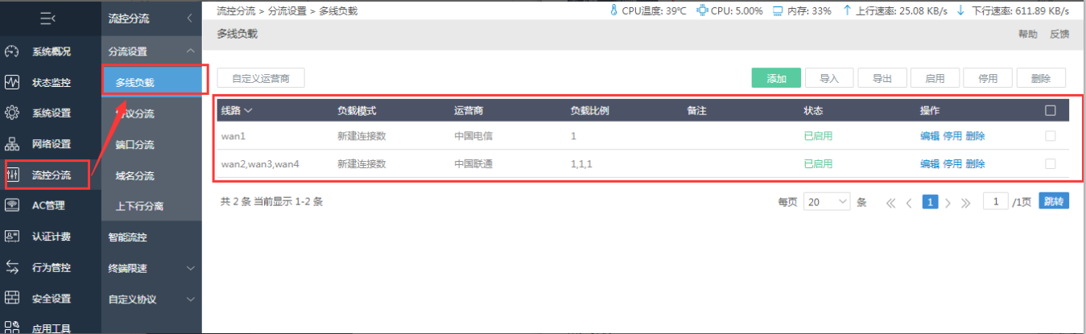Click the page number input field
The height and width of the screenshot is (334, 1086).
point(996,201)
